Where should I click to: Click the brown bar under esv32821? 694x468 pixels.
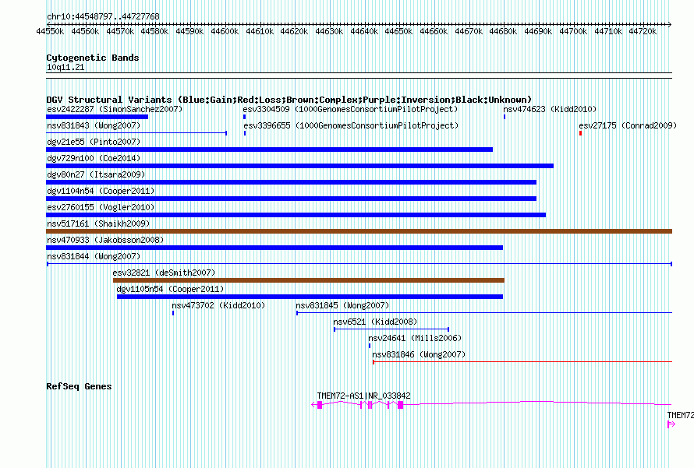pos(309,280)
